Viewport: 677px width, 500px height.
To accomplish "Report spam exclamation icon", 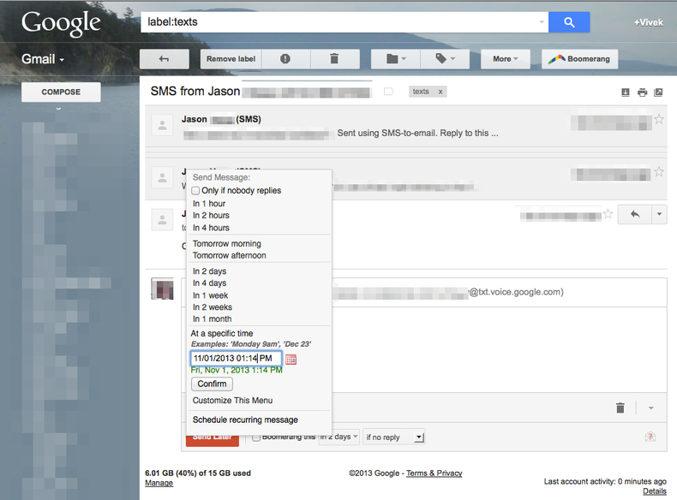I will point(285,59).
